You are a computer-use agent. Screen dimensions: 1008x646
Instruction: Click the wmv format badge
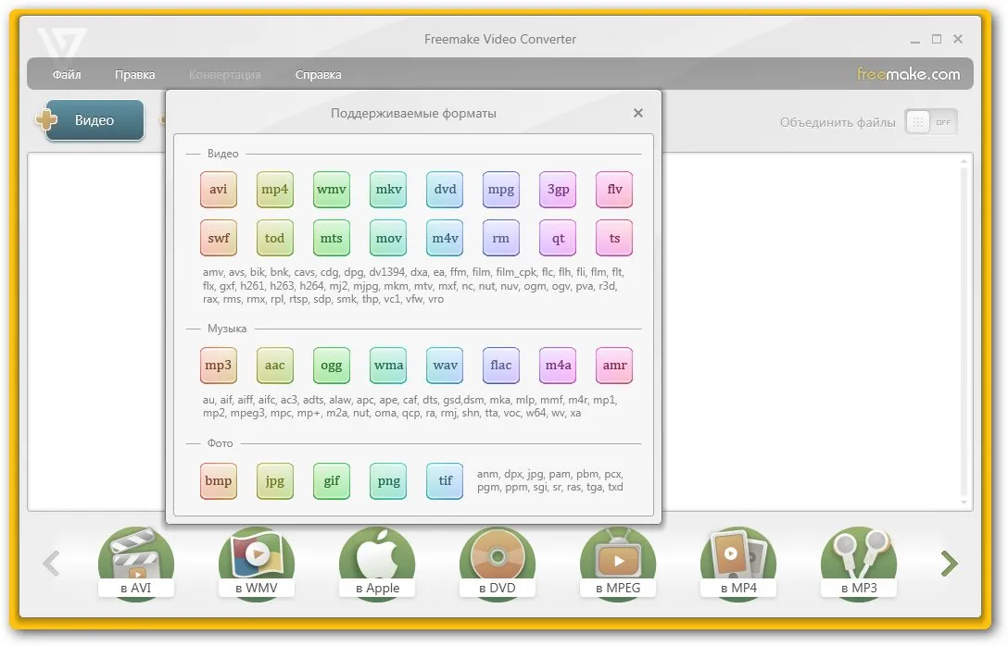[332, 190]
